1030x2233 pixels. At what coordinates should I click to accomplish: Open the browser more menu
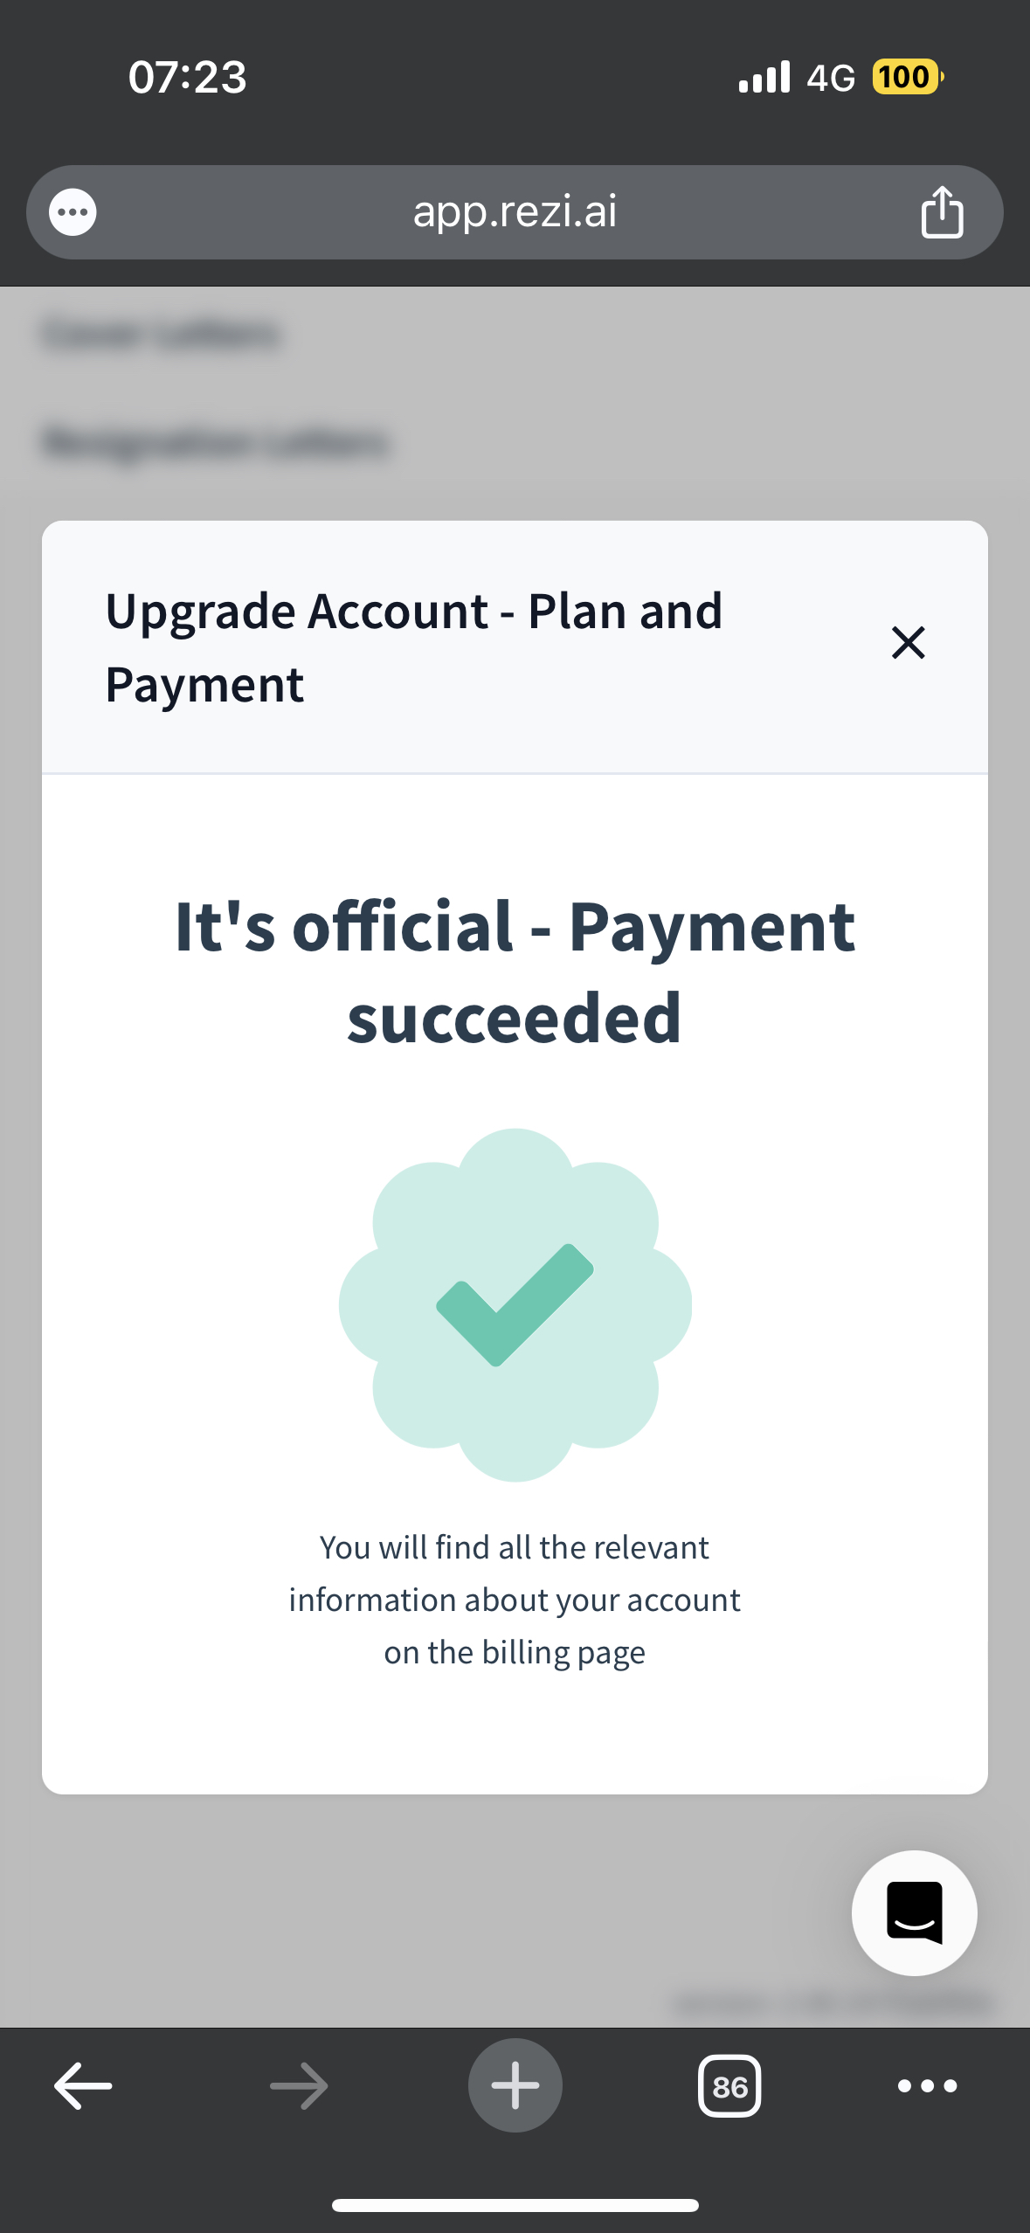[x=927, y=2086]
